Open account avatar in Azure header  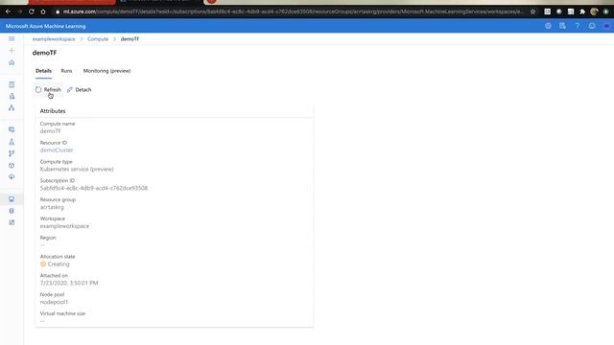606,26
